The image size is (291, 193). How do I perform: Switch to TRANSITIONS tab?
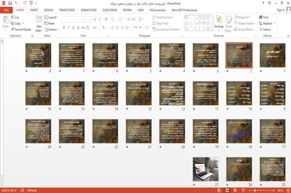(x=67, y=10)
